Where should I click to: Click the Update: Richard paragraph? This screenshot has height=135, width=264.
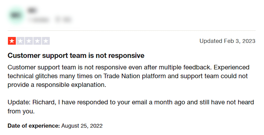click(131, 107)
